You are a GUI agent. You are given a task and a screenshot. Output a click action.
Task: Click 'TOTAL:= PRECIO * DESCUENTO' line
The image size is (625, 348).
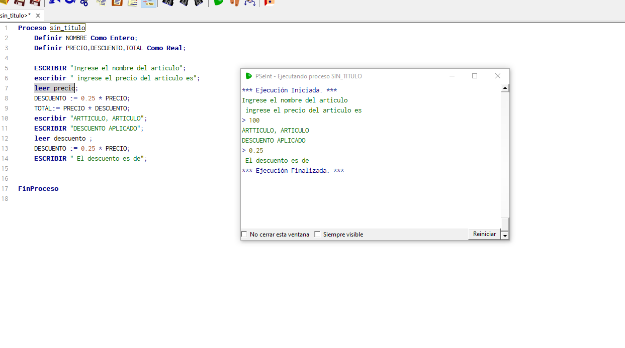pos(82,108)
